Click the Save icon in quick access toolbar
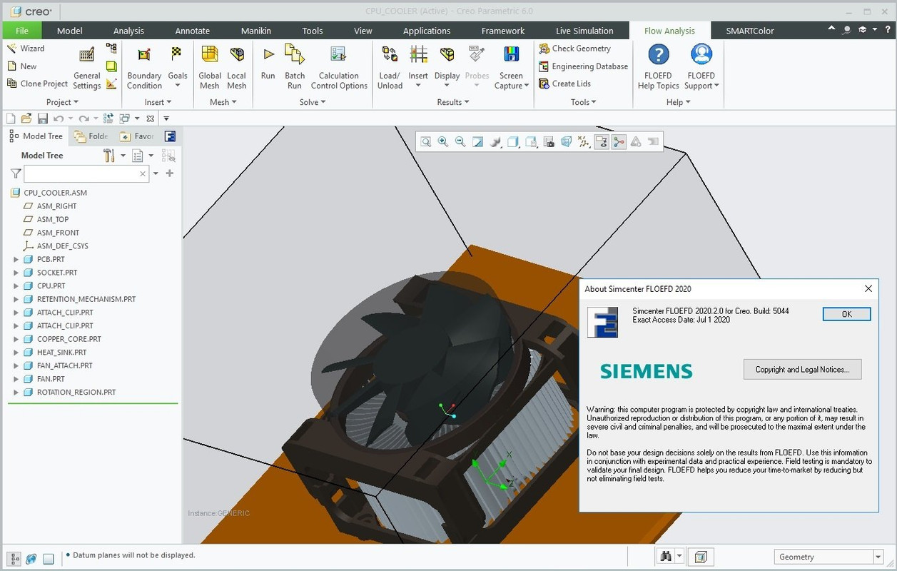Screen dimensions: 897x571 (43, 118)
